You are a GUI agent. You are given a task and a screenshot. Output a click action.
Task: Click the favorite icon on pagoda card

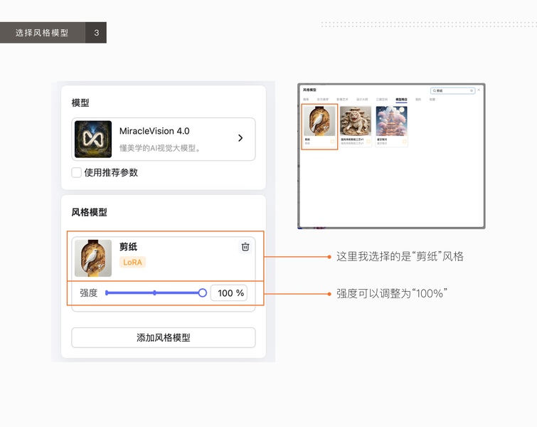[405, 142]
